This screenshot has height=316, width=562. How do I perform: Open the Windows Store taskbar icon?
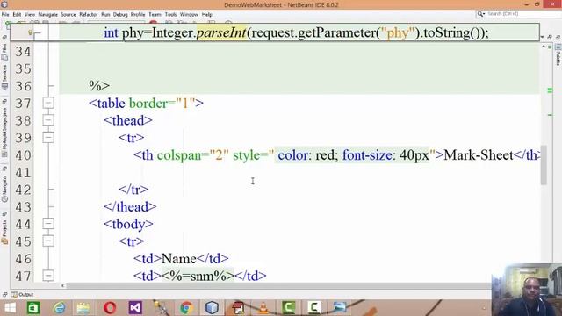(33, 308)
